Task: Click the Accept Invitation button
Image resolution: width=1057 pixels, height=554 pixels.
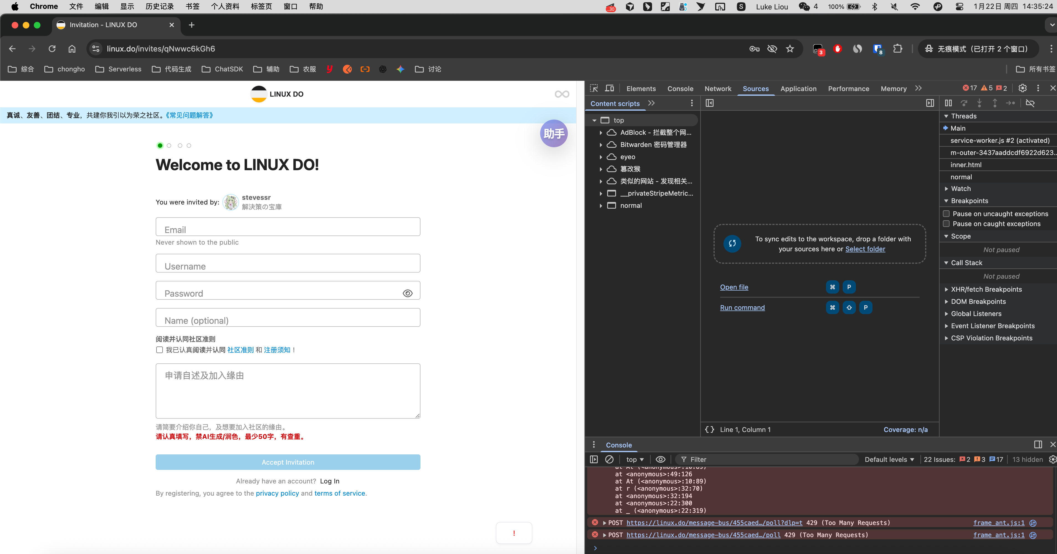Action: click(288, 462)
